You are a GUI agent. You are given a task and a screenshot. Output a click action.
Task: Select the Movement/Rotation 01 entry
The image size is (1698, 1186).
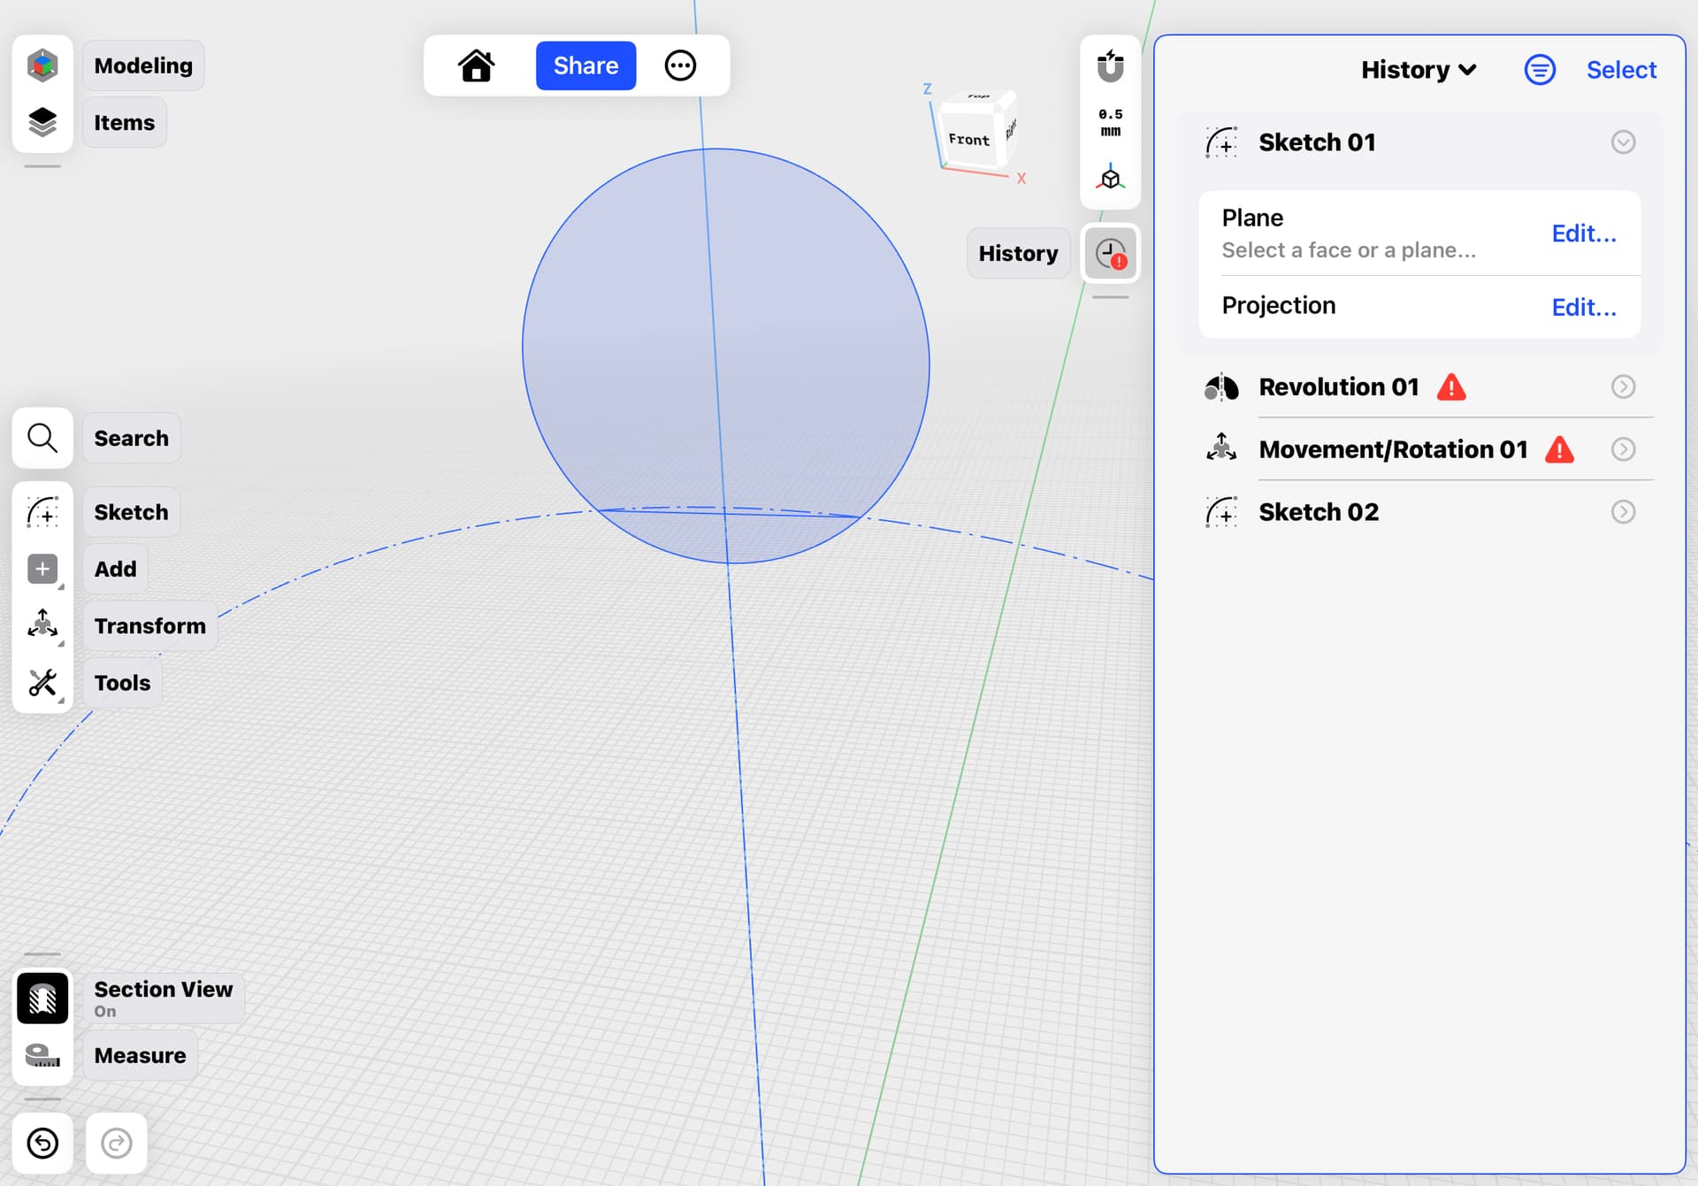[x=1420, y=449]
